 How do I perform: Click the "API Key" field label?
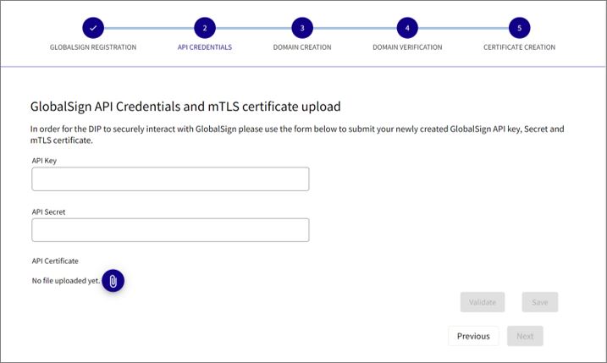tap(44, 160)
